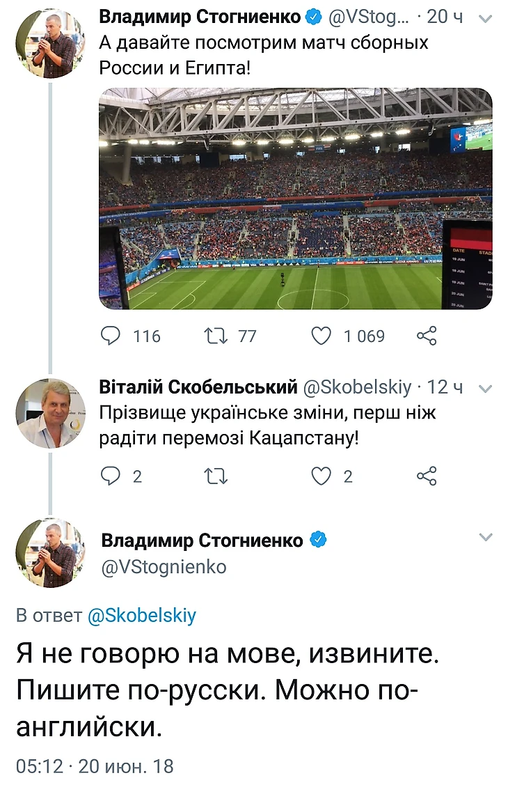The image size is (508, 785).
Task: Open the @VStognienko handle in the main tweet
Action: coord(164,567)
